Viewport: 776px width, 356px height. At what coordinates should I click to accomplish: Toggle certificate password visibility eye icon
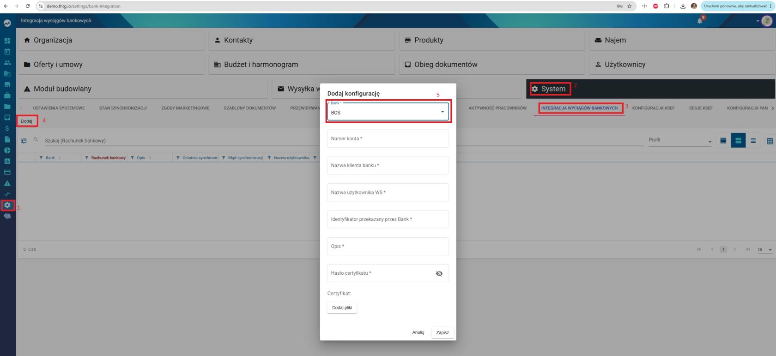coord(439,273)
